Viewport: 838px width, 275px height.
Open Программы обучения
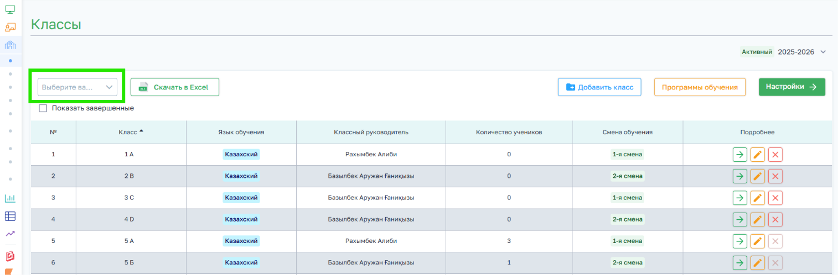[700, 87]
